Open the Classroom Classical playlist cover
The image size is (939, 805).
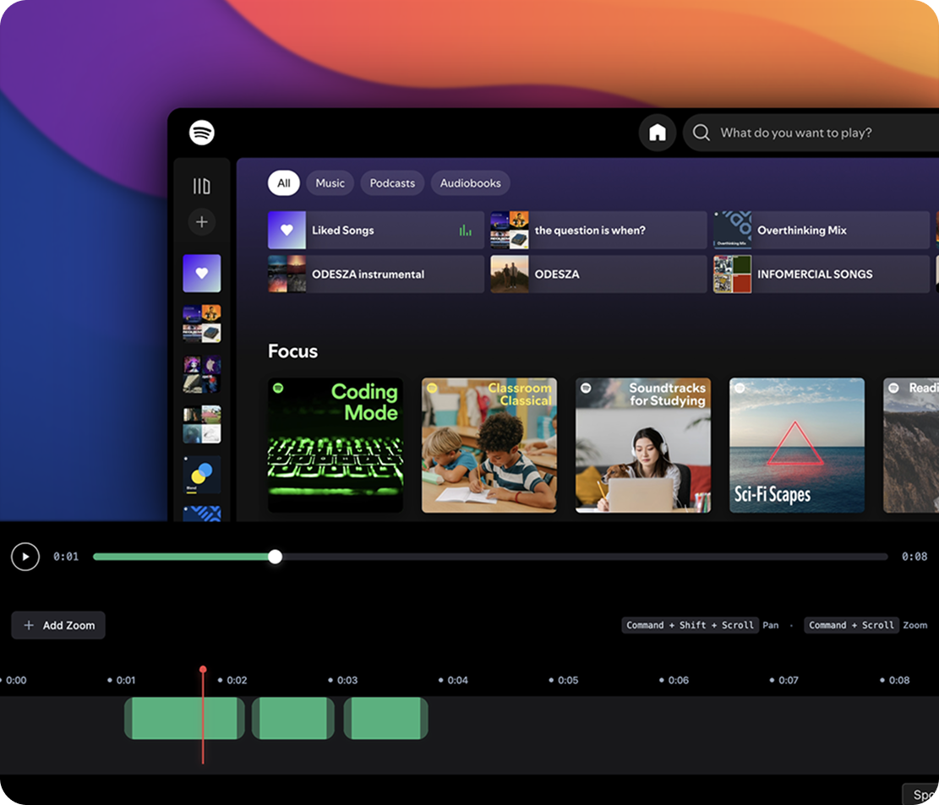pyautogui.click(x=489, y=445)
